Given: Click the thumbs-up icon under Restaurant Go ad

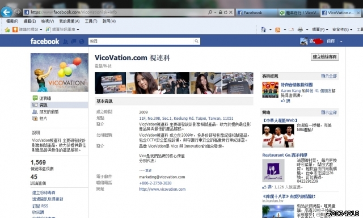Looking at the screenshot, I should tap(264, 187).
